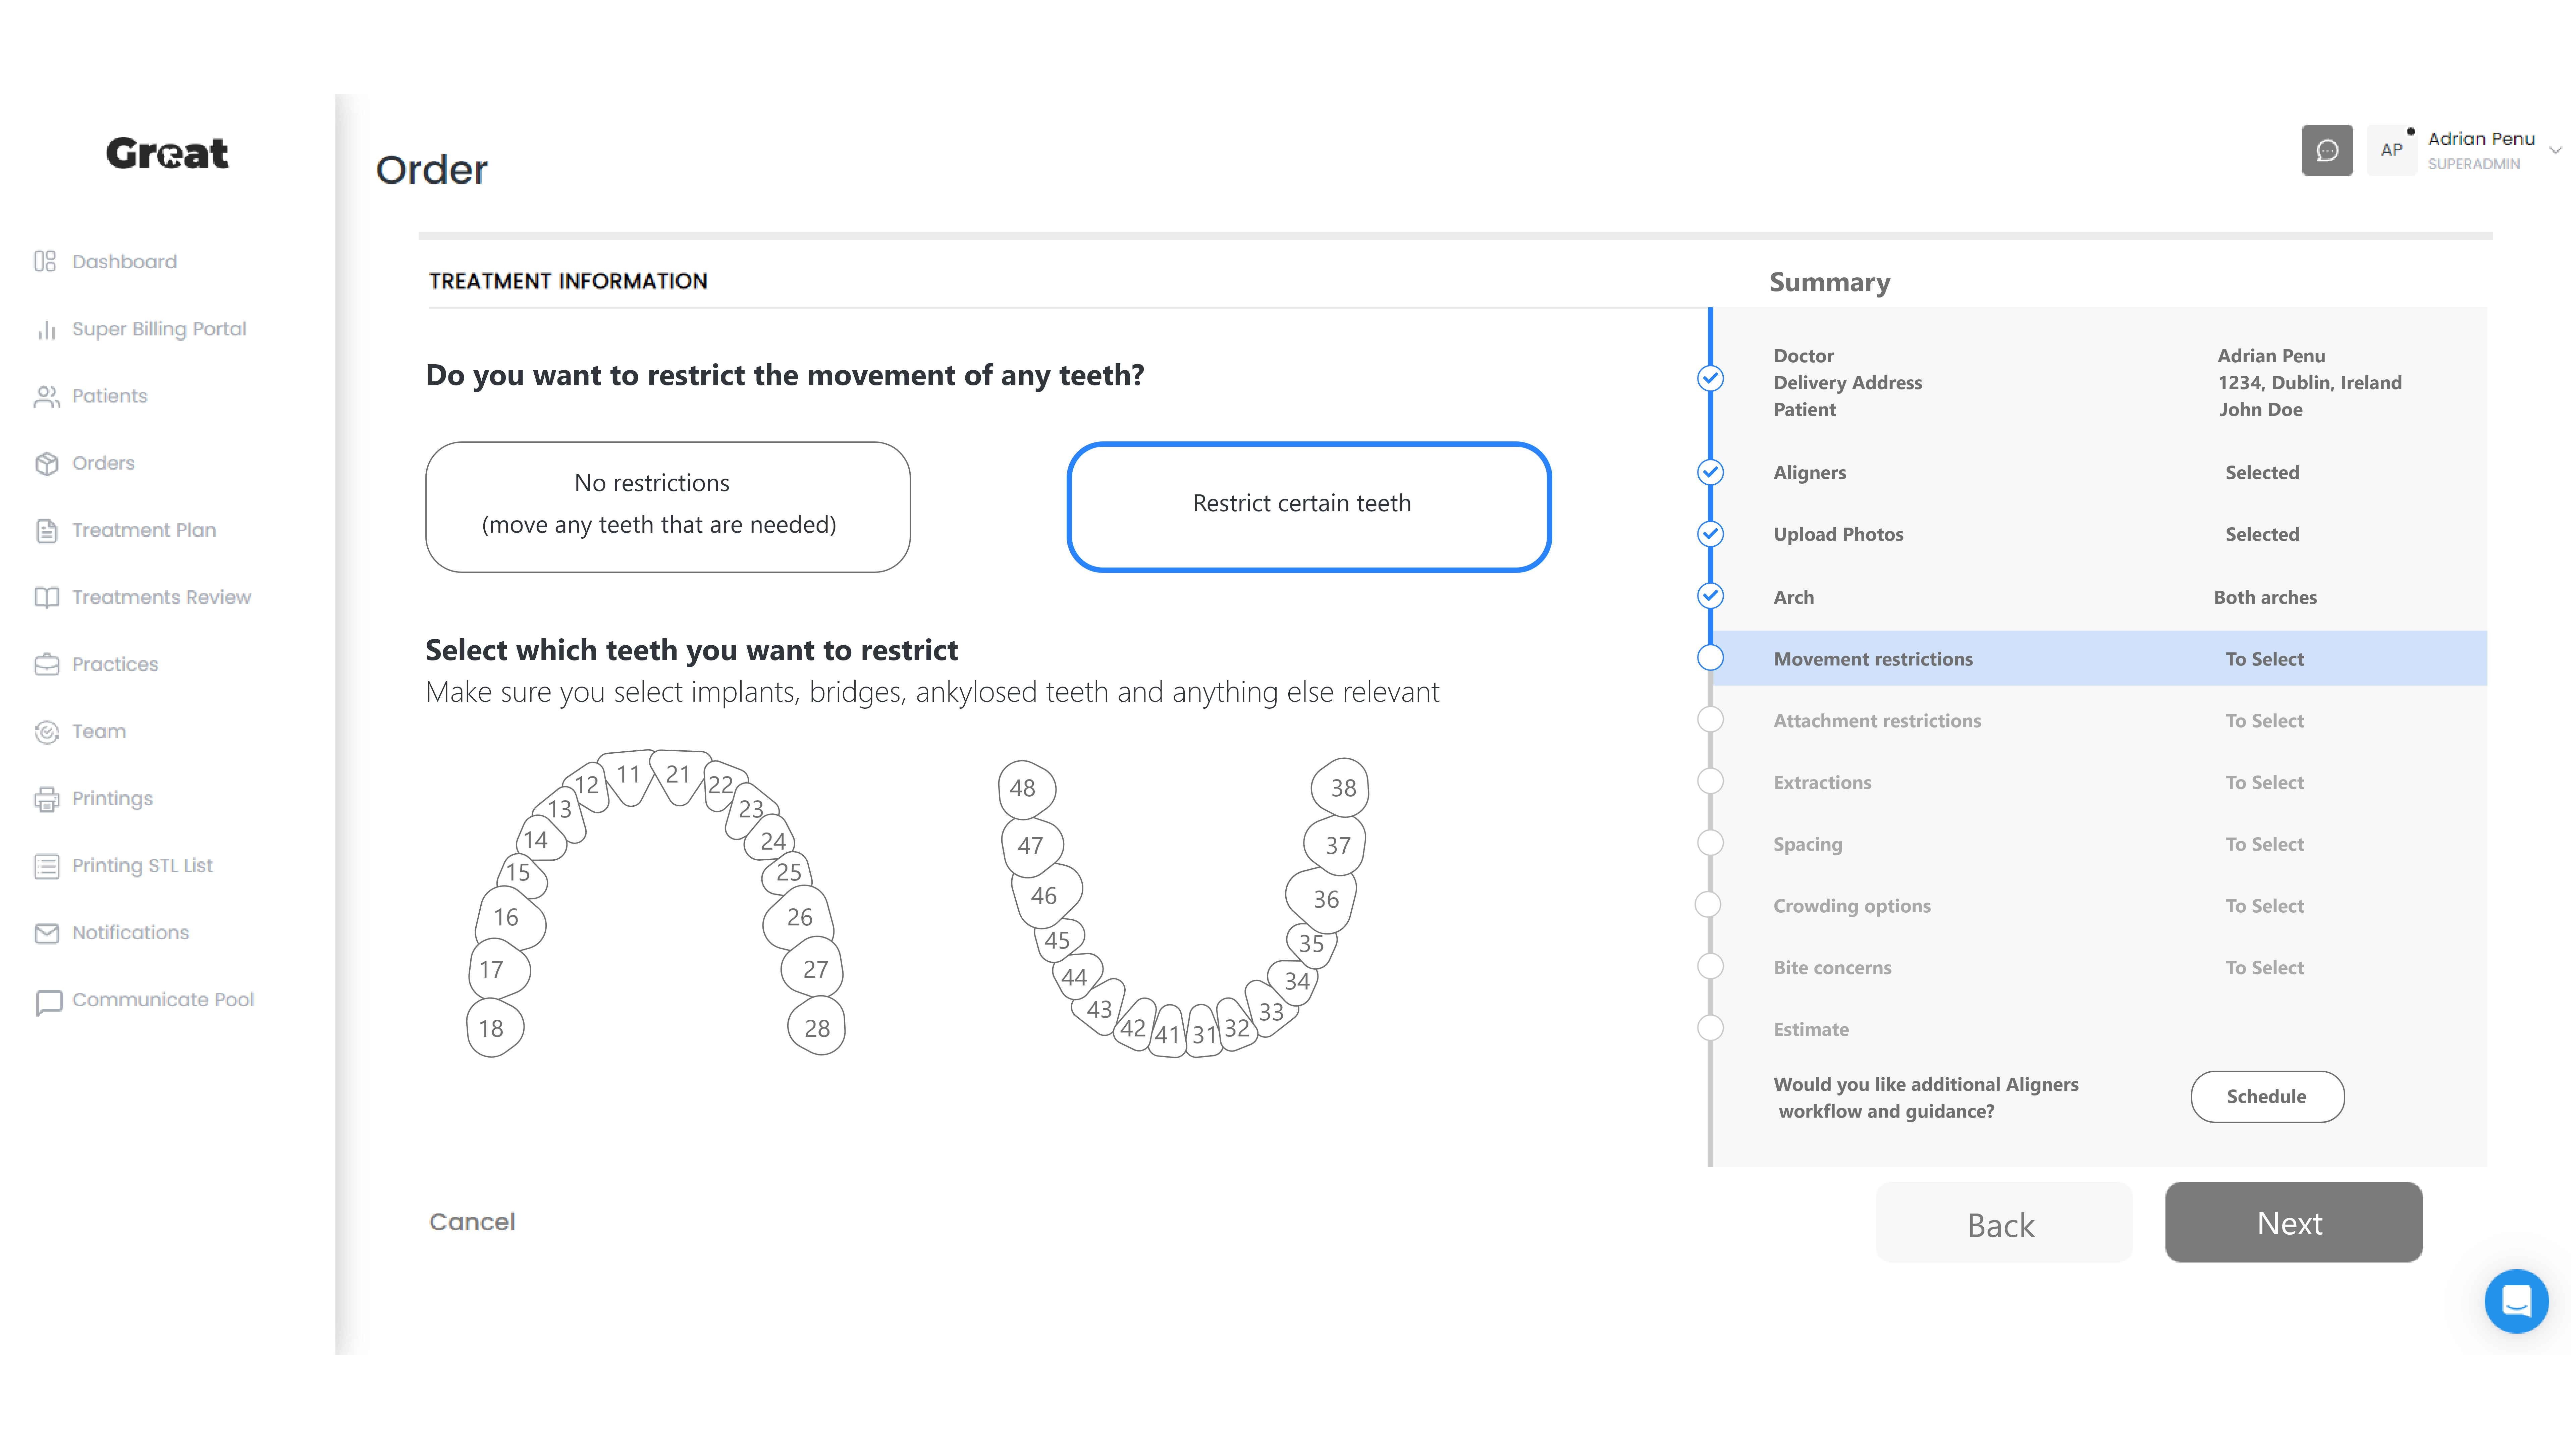The image size is (2576, 1449).
Task: Click the AP avatar badge
Action: (x=2391, y=150)
